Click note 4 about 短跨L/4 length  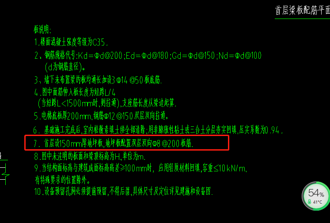(75, 92)
